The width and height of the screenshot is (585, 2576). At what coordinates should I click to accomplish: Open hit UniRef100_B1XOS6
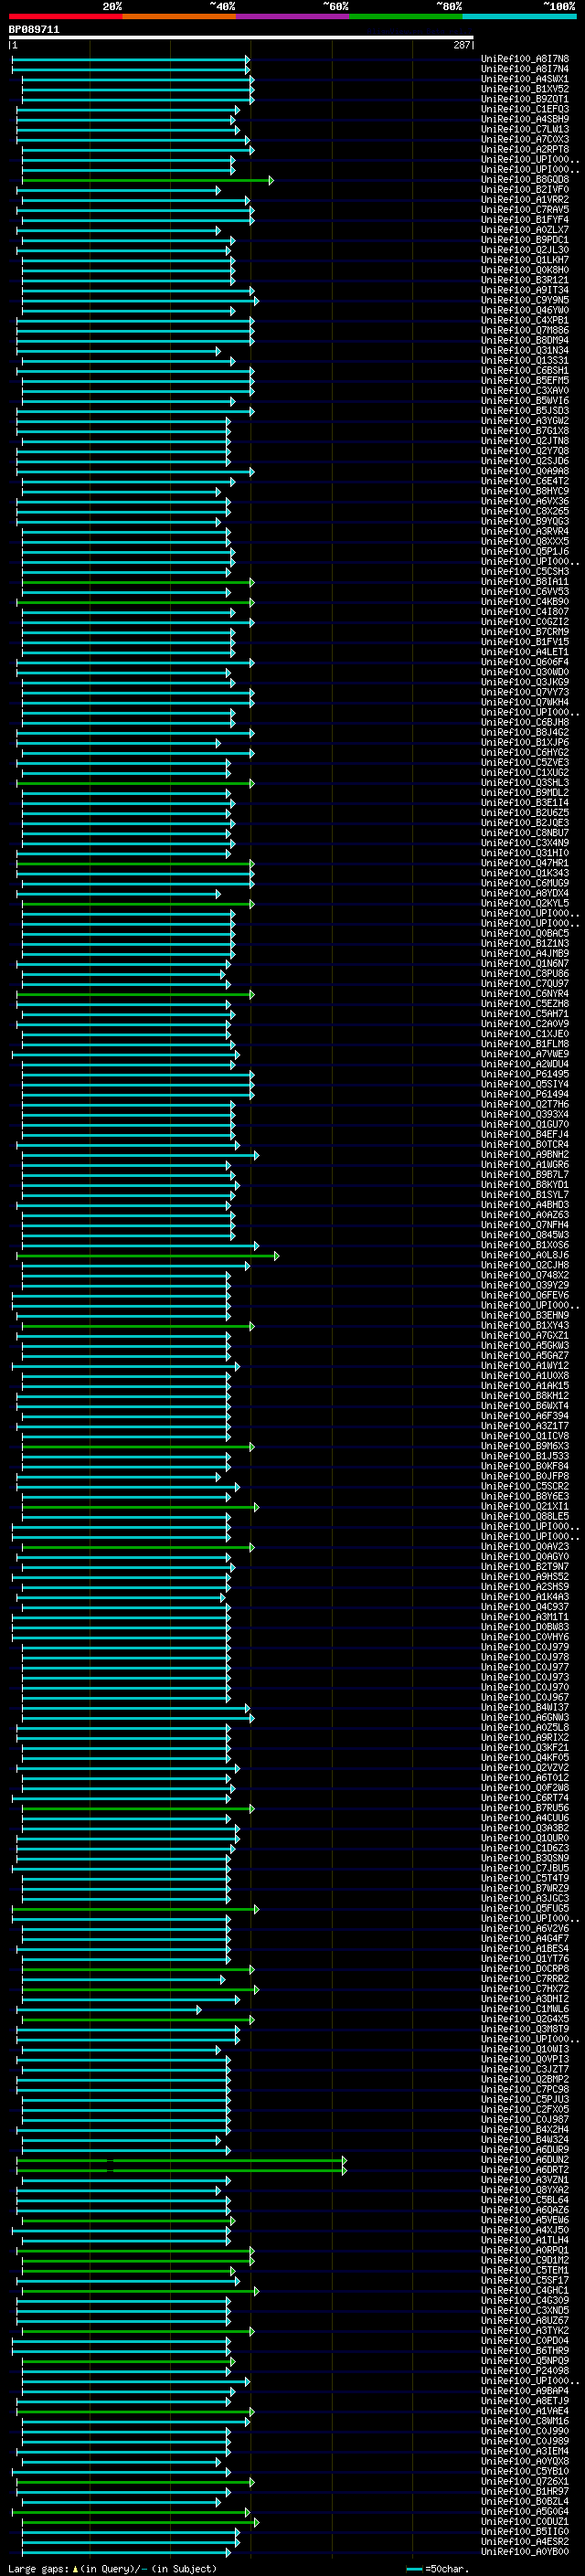point(525,1245)
